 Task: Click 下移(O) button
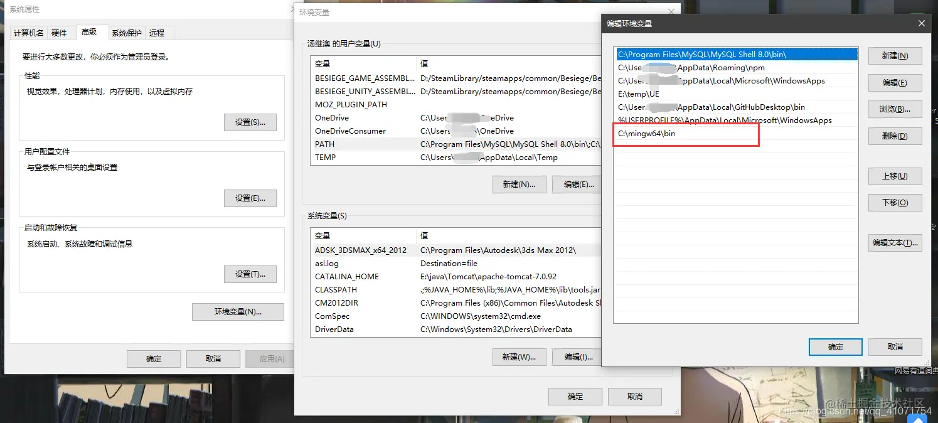(895, 203)
